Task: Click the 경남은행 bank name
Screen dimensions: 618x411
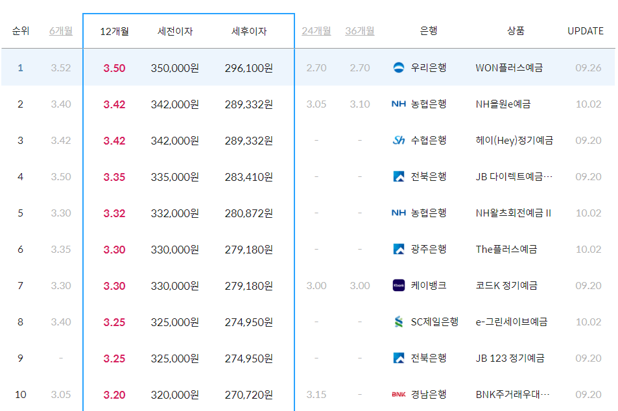Action: click(429, 394)
